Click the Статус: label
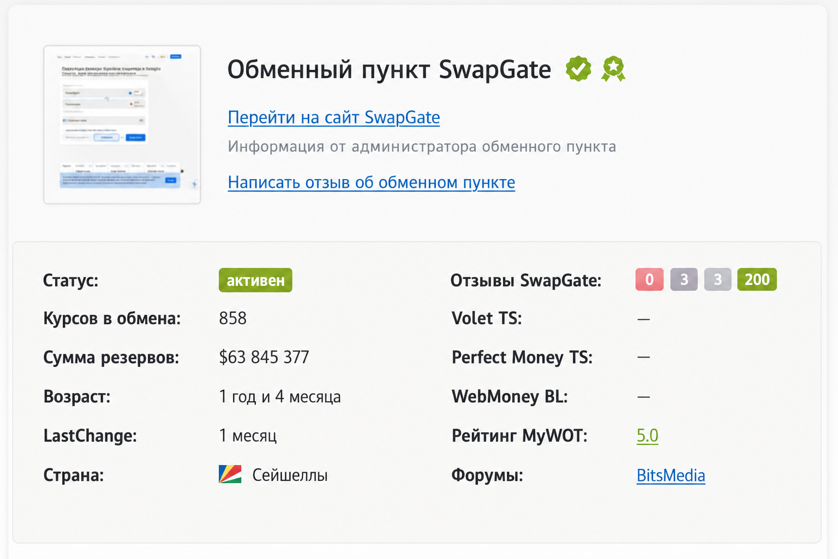The height and width of the screenshot is (559, 838). point(71,281)
